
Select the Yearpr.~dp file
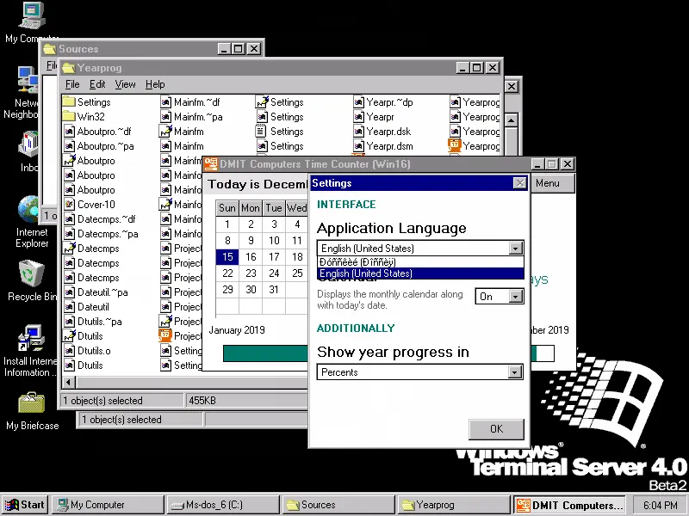coord(383,102)
